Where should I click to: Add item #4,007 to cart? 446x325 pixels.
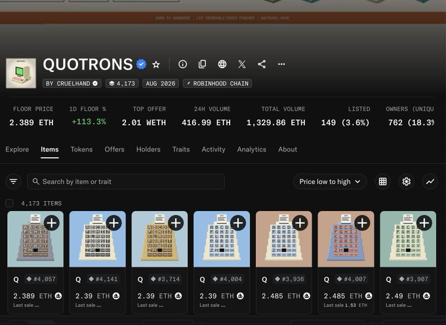[x=362, y=223]
